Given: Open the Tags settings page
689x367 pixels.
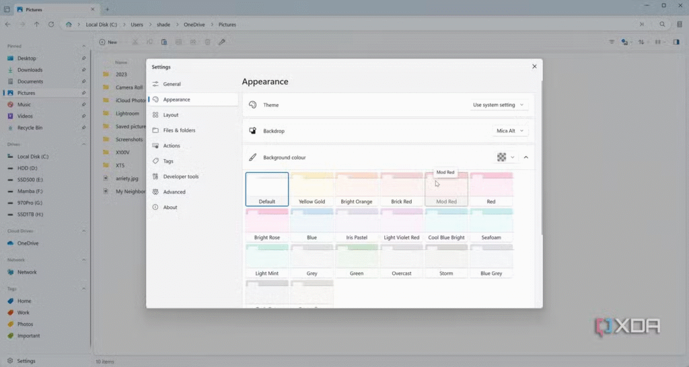Looking at the screenshot, I should [168, 161].
